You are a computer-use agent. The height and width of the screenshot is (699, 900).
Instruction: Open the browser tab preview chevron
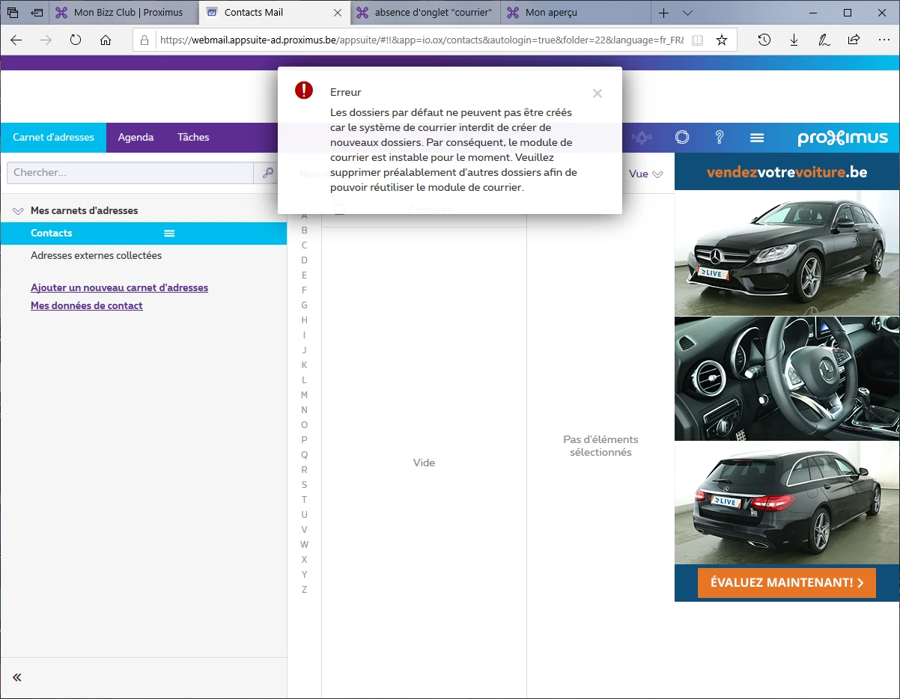(x=687, y=13)
